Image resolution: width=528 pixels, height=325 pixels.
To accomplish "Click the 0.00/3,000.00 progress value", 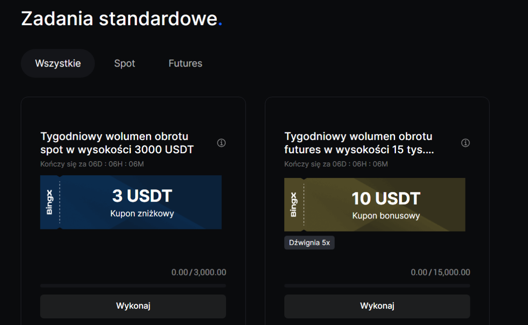I will (198, 273).
